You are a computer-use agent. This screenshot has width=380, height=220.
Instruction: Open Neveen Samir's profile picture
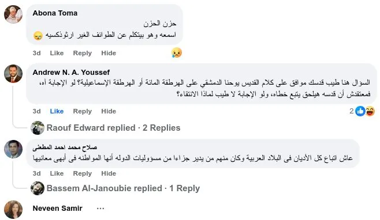pyautogui.click(x=13, y=210)
